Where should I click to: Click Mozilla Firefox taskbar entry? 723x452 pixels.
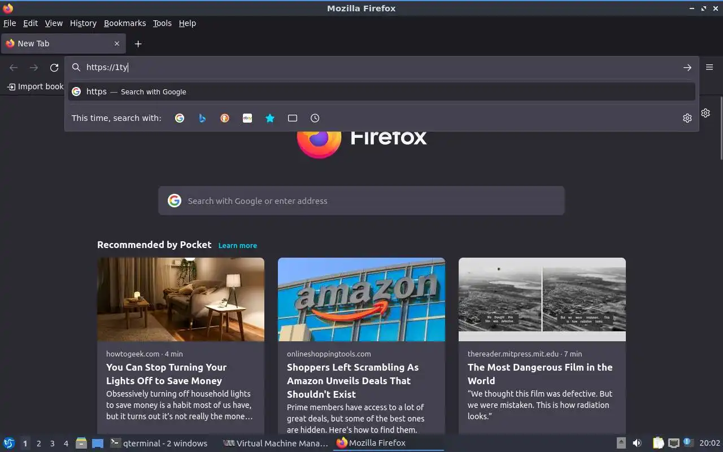(389, 443)
